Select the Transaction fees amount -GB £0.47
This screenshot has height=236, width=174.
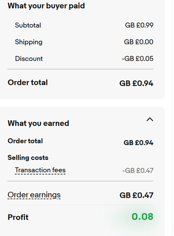click(x=138, y=170)
